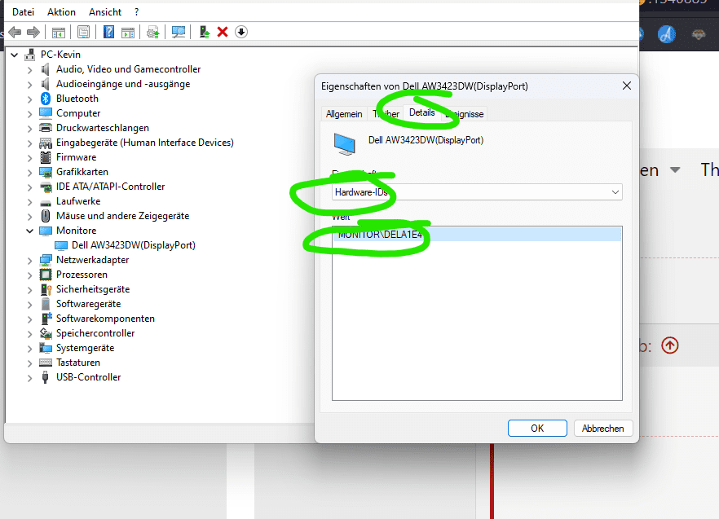Click the Sicherheitsgeräte category icon
719x519 pixels.
(46, 289)
